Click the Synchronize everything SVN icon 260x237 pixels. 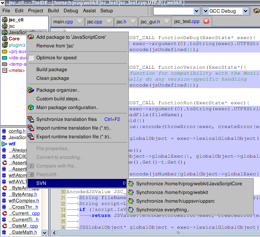click(131, 210)
